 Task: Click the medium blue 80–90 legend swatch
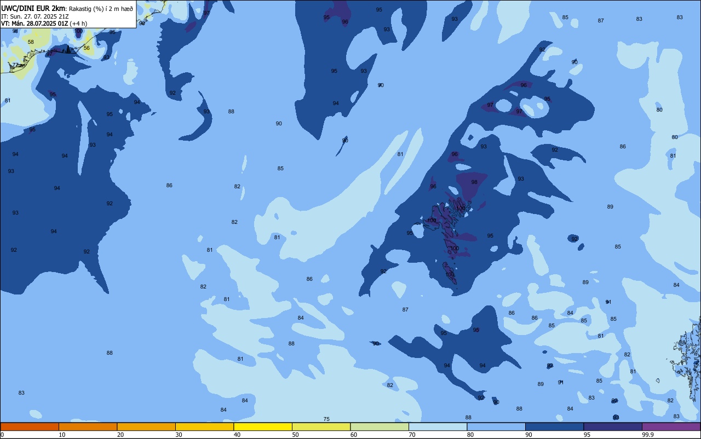pos(496,426)
